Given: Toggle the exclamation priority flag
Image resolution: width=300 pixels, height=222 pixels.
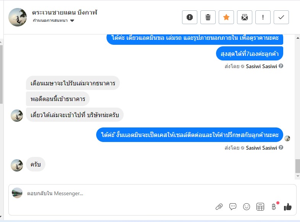Looking at the screenshot, I should [263, 17].
